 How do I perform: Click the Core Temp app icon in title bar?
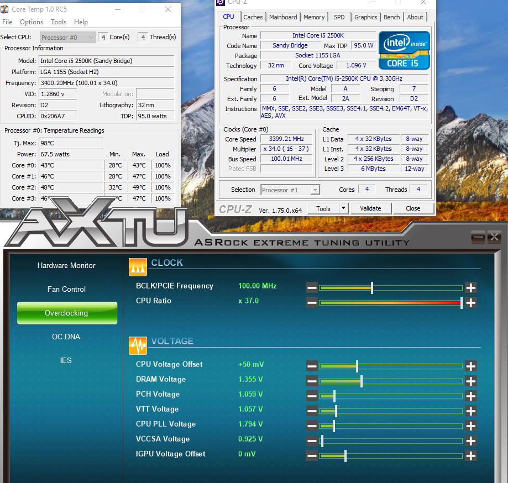(x=4, y=9)
